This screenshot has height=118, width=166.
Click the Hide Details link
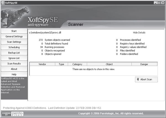(x=139, y=33)
